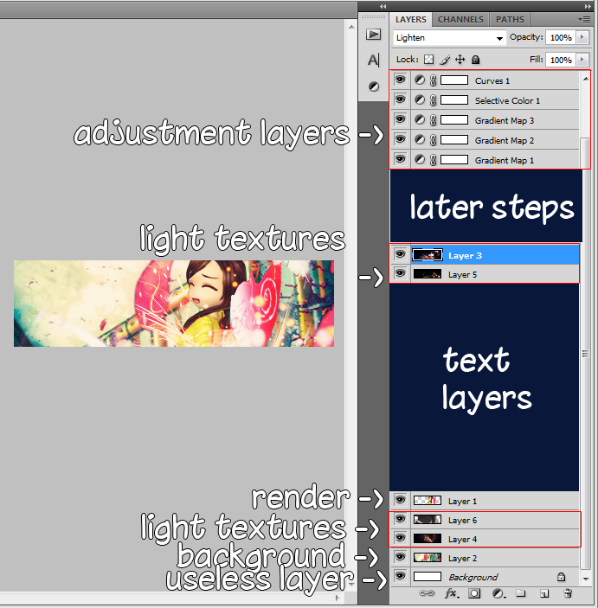The height and width of the screenshot is (608, 598).
Task: Open Opacity slider arrow
Action: 582,37
